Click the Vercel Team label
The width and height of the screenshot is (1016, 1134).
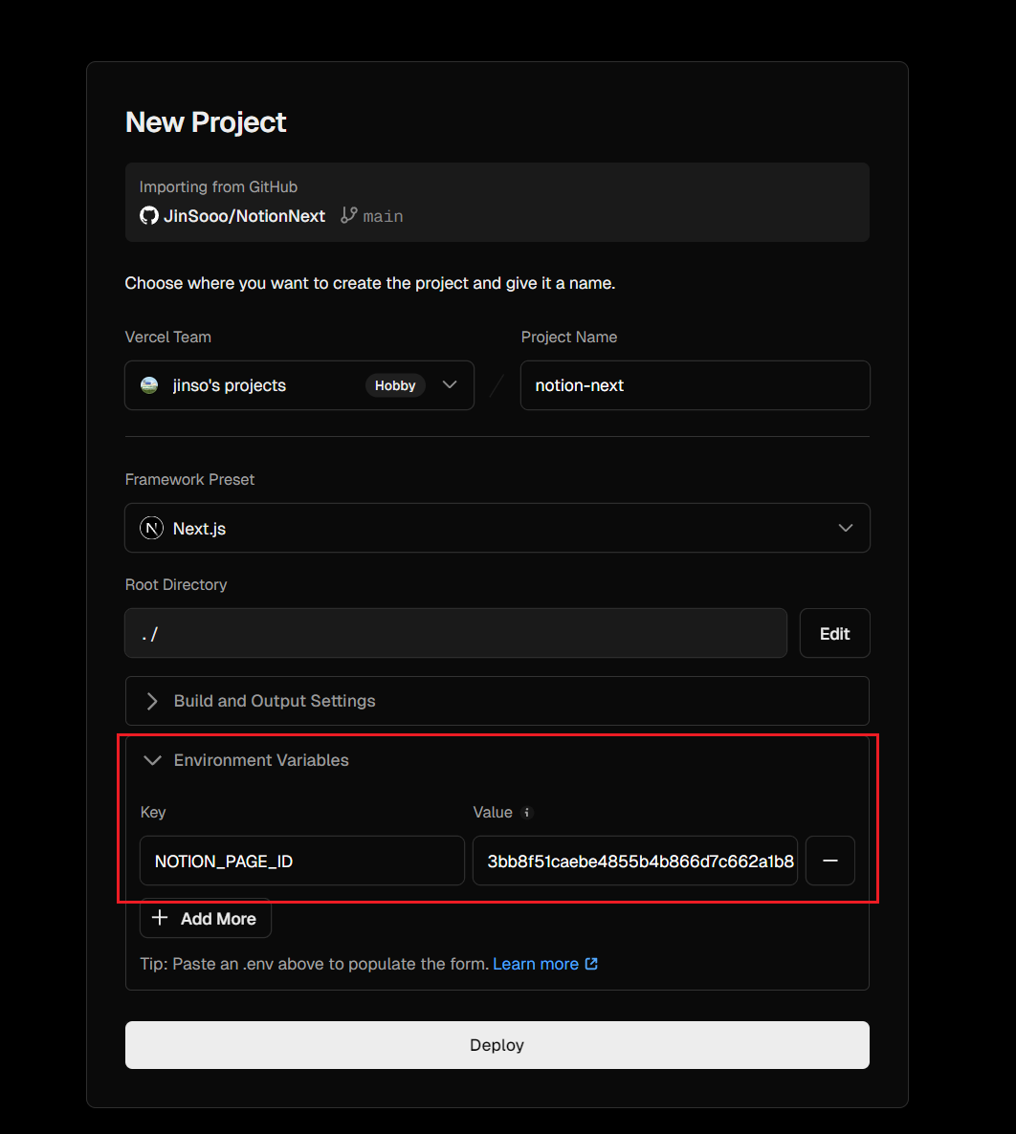tap(167, 337)
